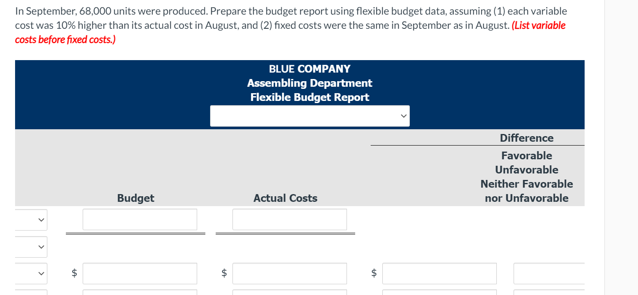Expand the first cost-item selector on the left
Screen dimensions: 638x295
tap(30, 219)
